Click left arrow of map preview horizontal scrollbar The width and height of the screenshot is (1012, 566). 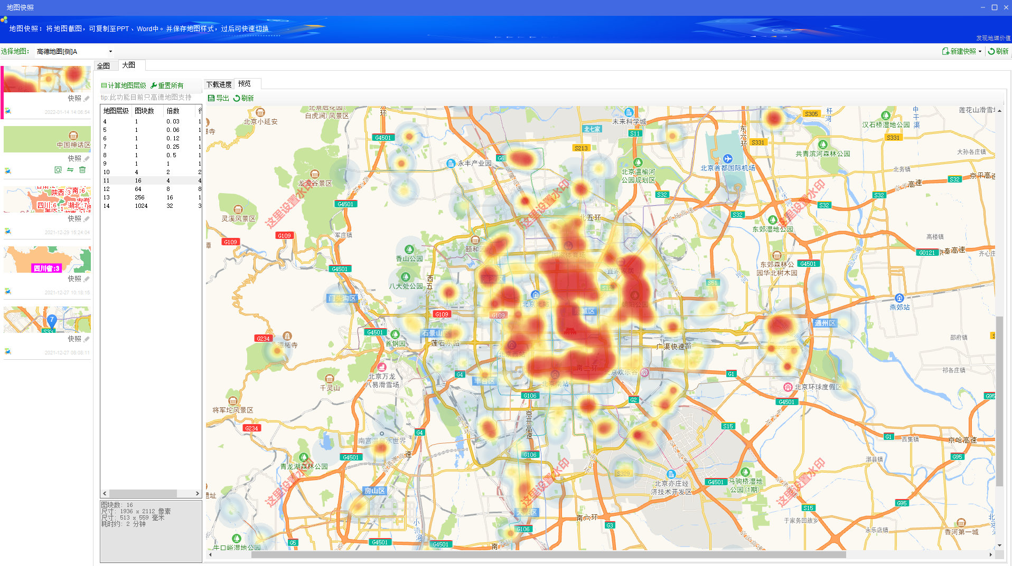click(210, 554)
